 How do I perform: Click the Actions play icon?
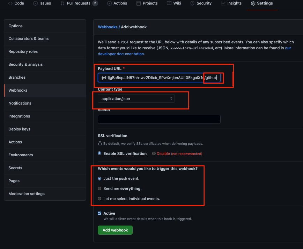click(109, 3)
